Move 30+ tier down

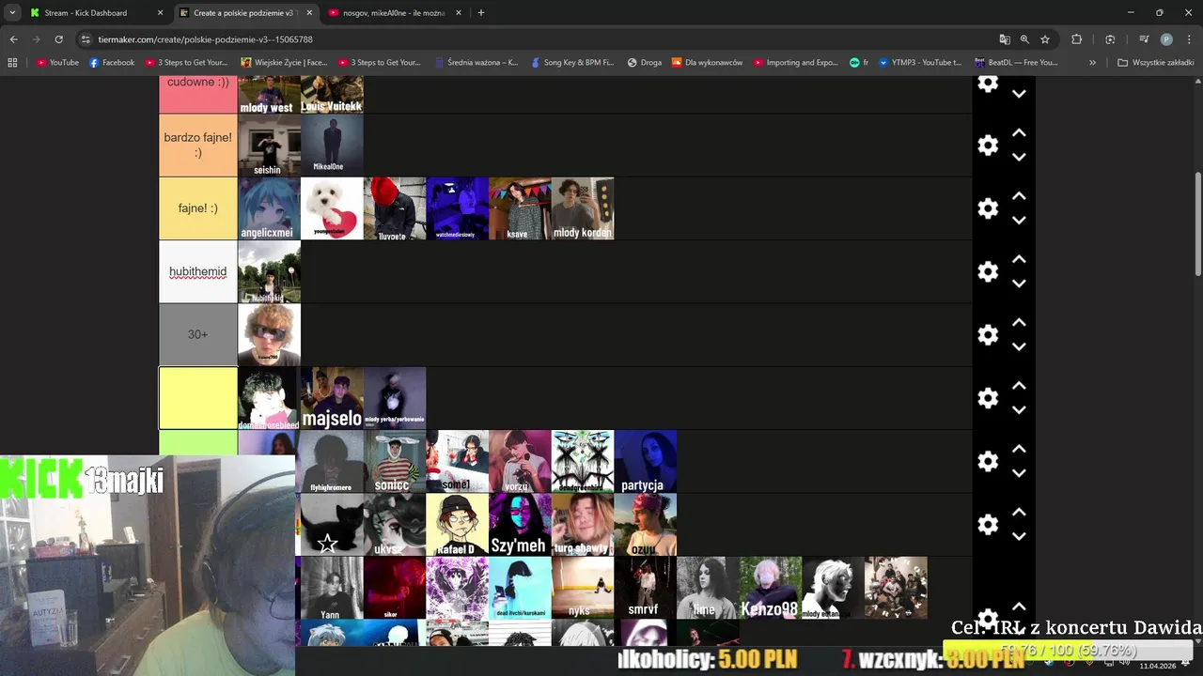coord(1019,346)
